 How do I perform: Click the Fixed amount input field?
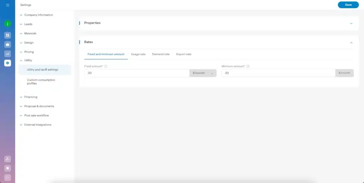pos(137,73)
